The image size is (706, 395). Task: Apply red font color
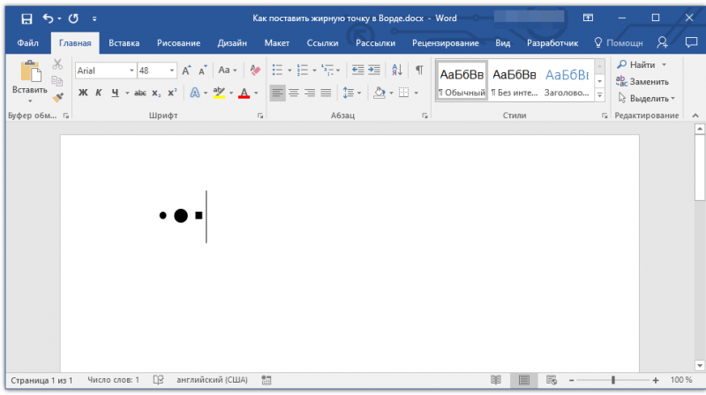(244, 93)
